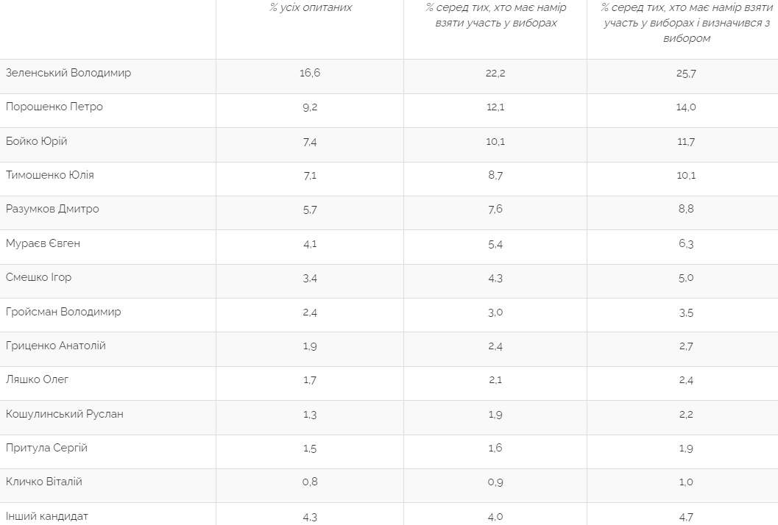
Task: Select the Порошенко Петро candidate name
Action: click(x=54, y=107)
